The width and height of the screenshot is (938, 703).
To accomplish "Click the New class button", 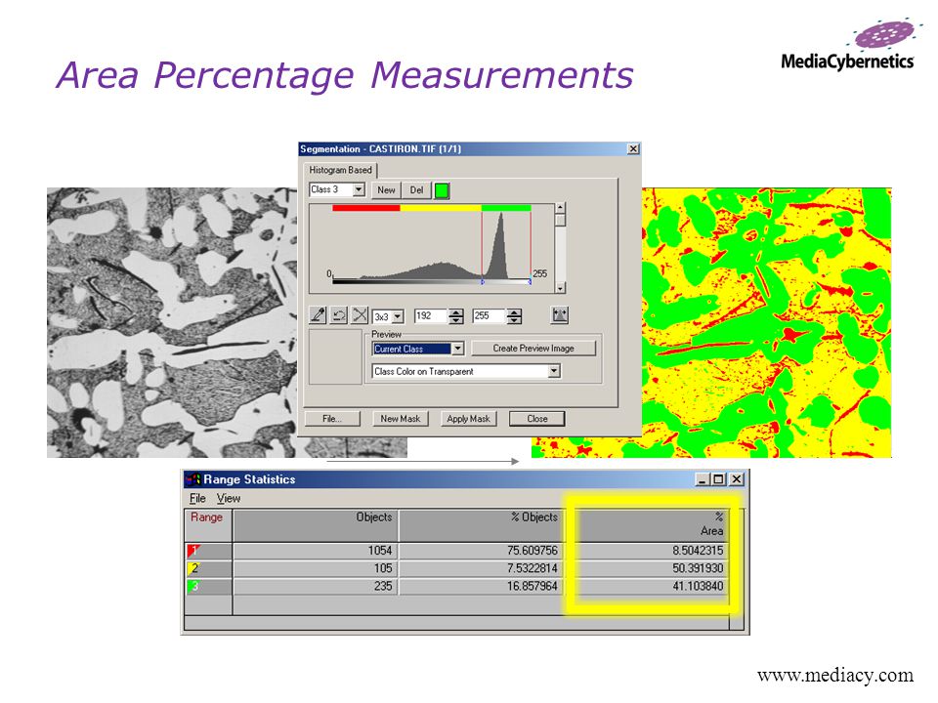I will 386,190.
